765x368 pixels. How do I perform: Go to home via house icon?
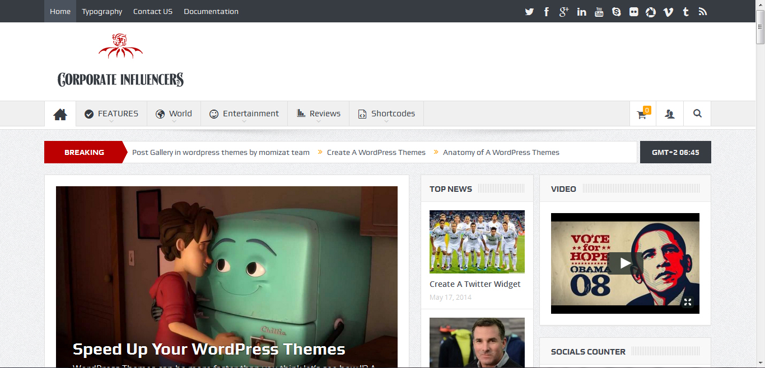click(x=60, y=114)
